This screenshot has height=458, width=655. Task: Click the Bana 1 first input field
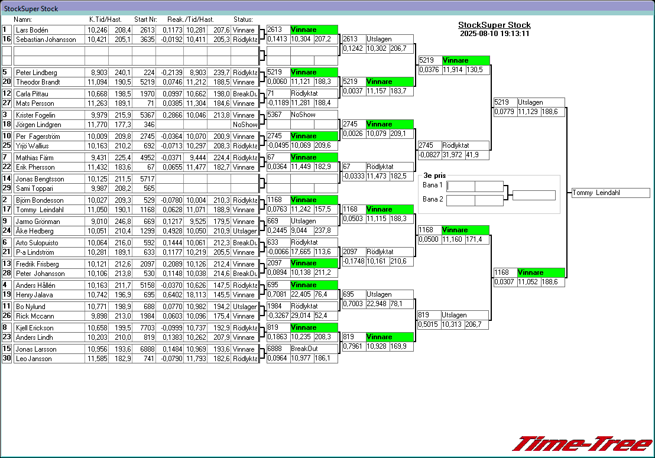pyautogui.click(x=461, y=186)
